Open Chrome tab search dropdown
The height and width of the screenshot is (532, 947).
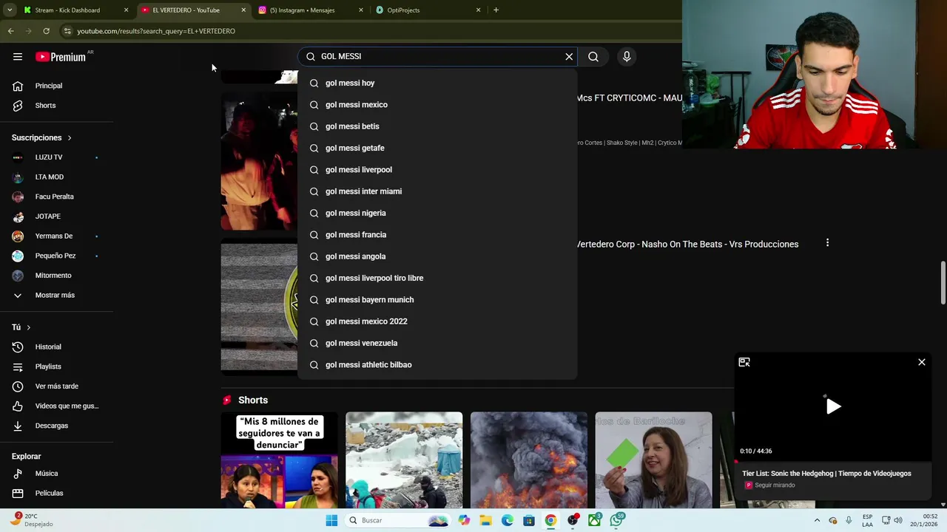[x=9, y=10]
